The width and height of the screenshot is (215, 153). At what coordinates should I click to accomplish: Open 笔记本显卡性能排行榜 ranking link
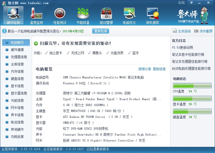coord(188,54)
